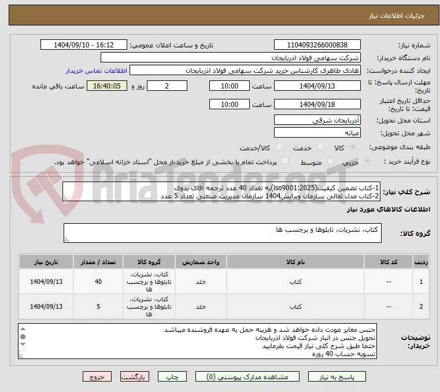Click quantity 5 in row 2

coord(98,306)
